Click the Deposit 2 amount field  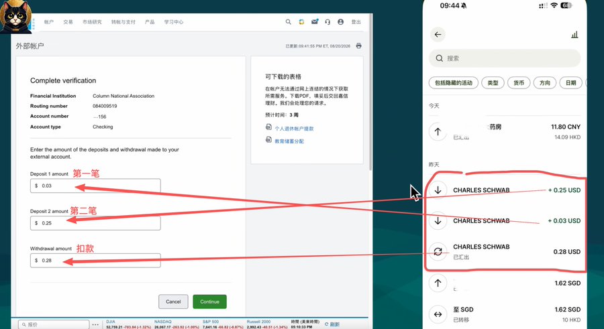click(x=95, y=223)
